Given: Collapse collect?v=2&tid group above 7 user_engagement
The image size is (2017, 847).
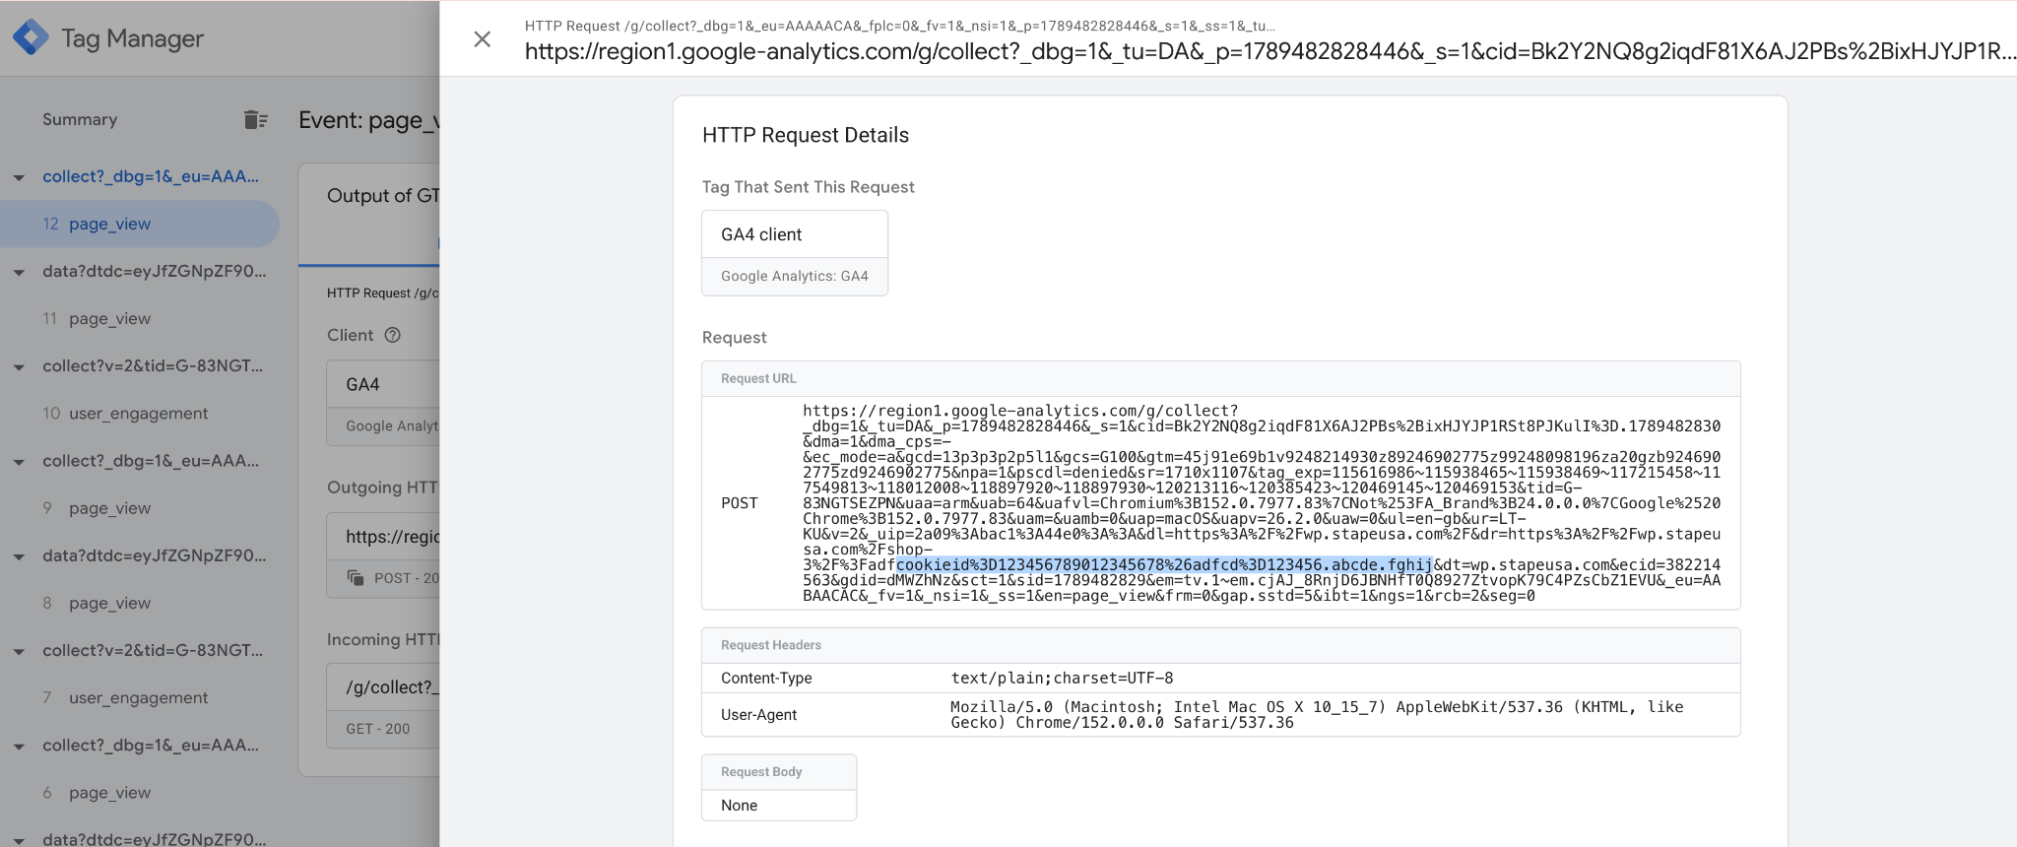Looking at the screenshot, I should point(19,651).
